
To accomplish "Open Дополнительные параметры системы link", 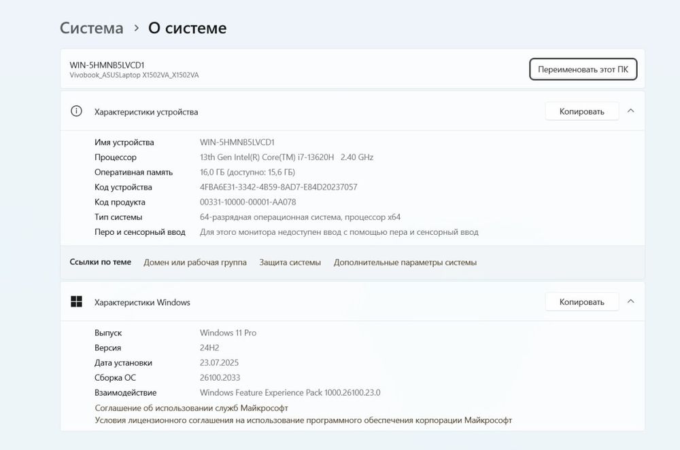I will point(405,262).
